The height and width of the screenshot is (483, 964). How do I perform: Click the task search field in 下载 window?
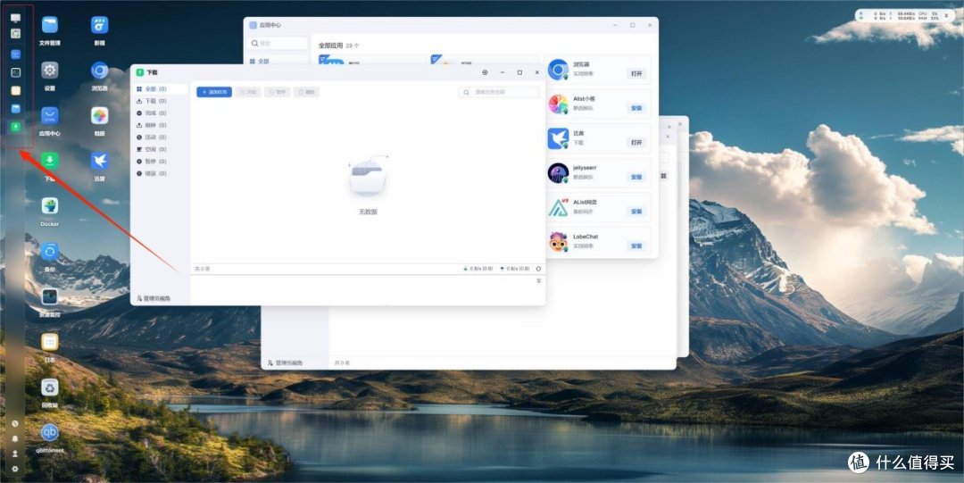[499, 92]
